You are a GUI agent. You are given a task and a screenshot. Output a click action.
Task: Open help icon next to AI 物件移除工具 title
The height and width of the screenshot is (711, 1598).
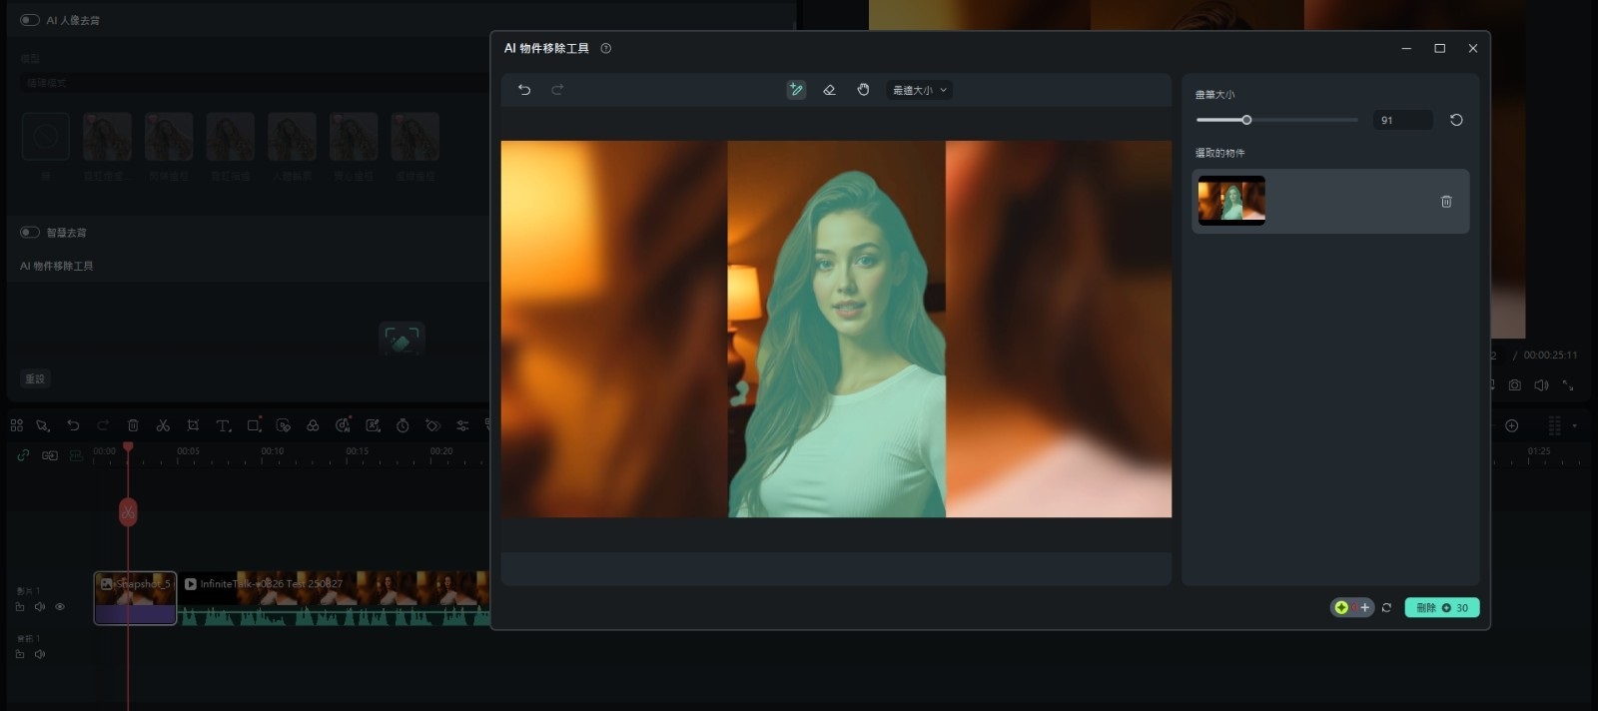pos(606,48)
